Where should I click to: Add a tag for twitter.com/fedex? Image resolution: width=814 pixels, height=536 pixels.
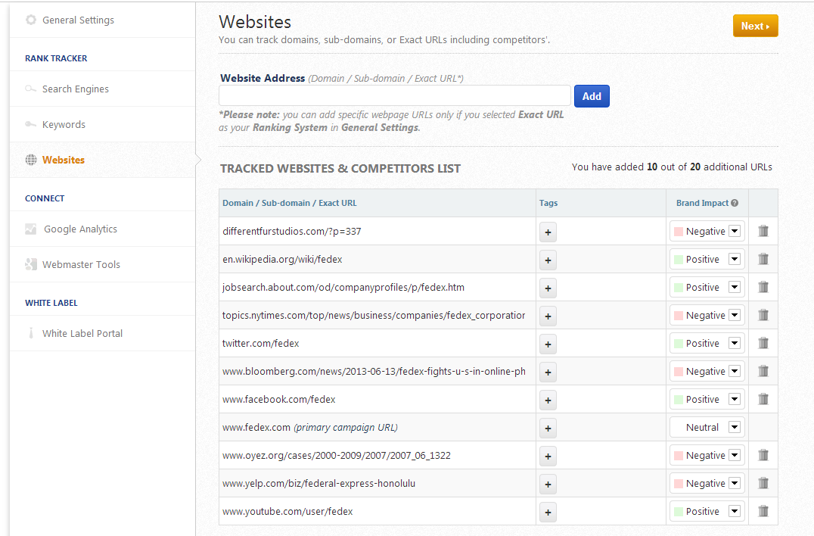[x=548, y=344]
